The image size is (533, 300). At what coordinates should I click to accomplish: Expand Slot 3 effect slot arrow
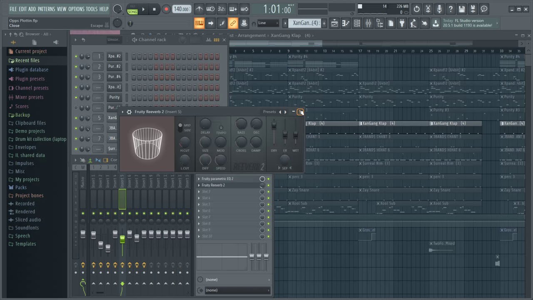199,192
